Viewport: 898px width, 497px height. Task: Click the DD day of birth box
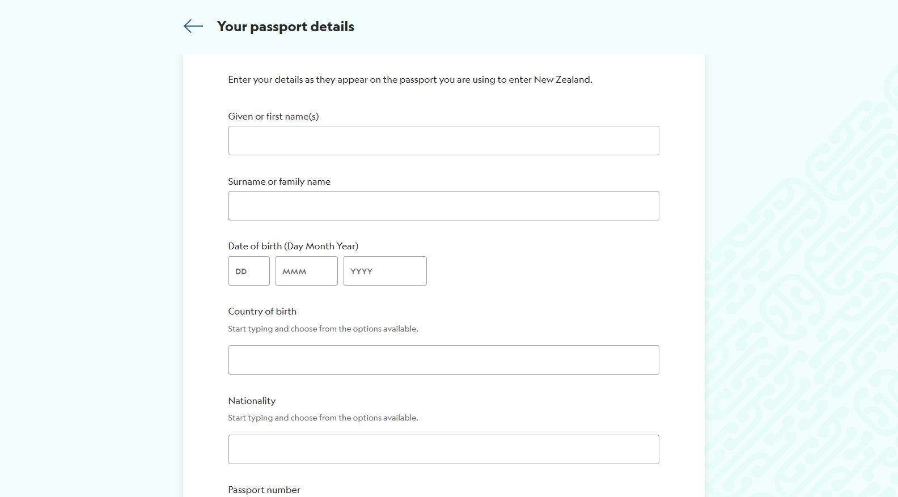click(x=249, y=271)
